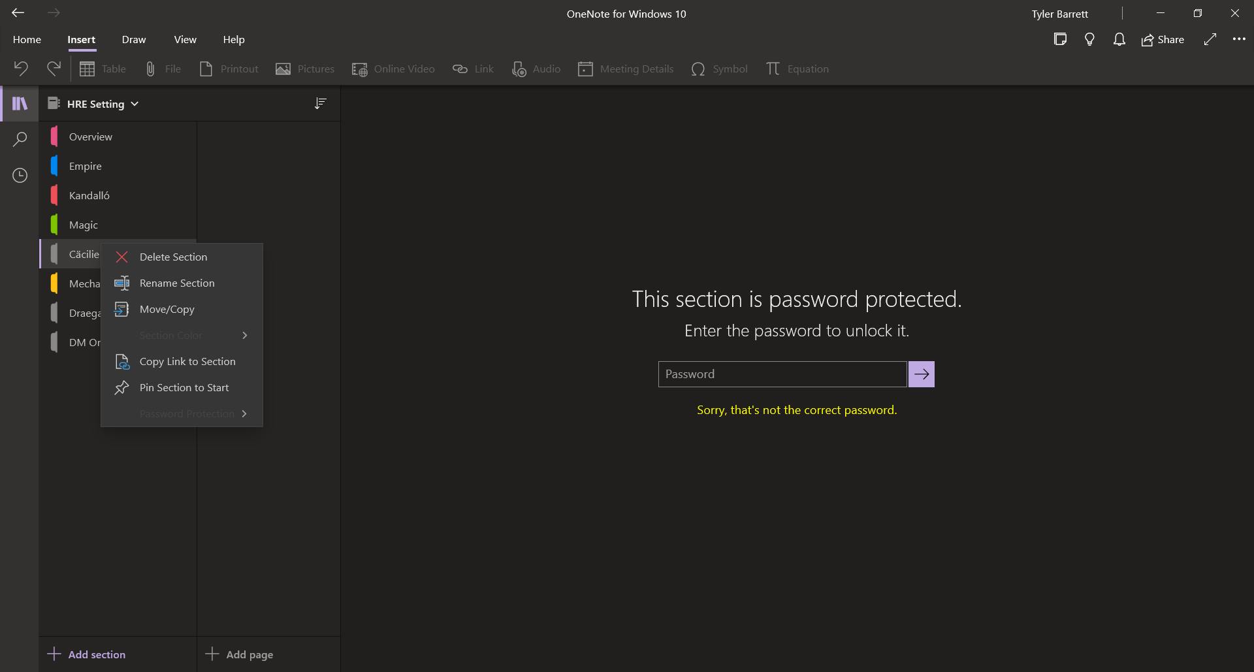Open the Tyler Barrett account menu

(x=1059, y=14)
